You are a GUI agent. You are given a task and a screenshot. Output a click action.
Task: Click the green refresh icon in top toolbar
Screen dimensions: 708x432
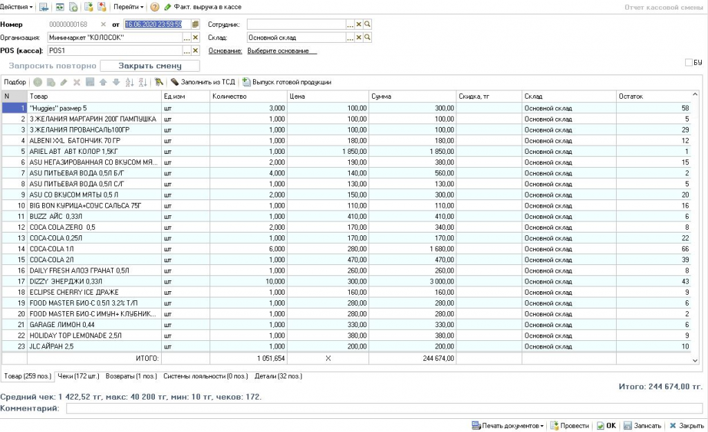click(x=59, y=7)
